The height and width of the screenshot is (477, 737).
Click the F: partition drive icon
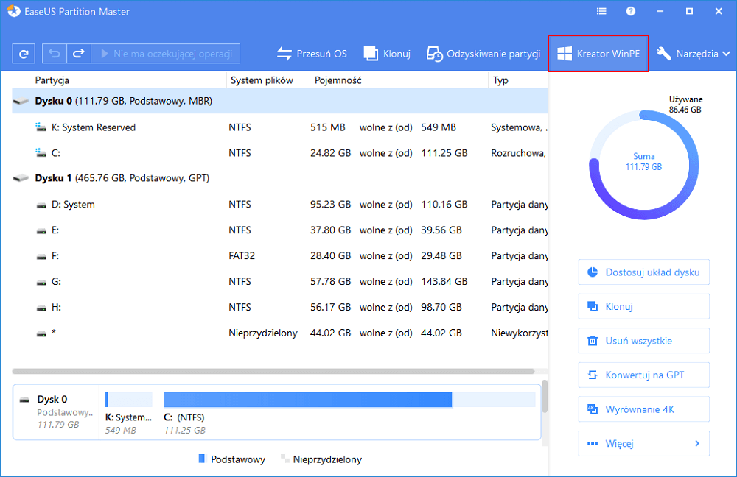click(x=41, y=258)
